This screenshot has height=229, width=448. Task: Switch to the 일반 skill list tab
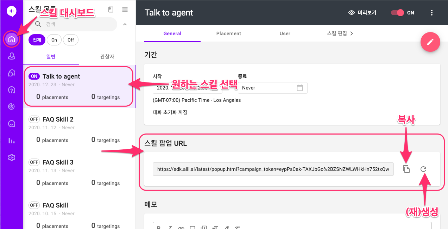click(x=51, y=56)
